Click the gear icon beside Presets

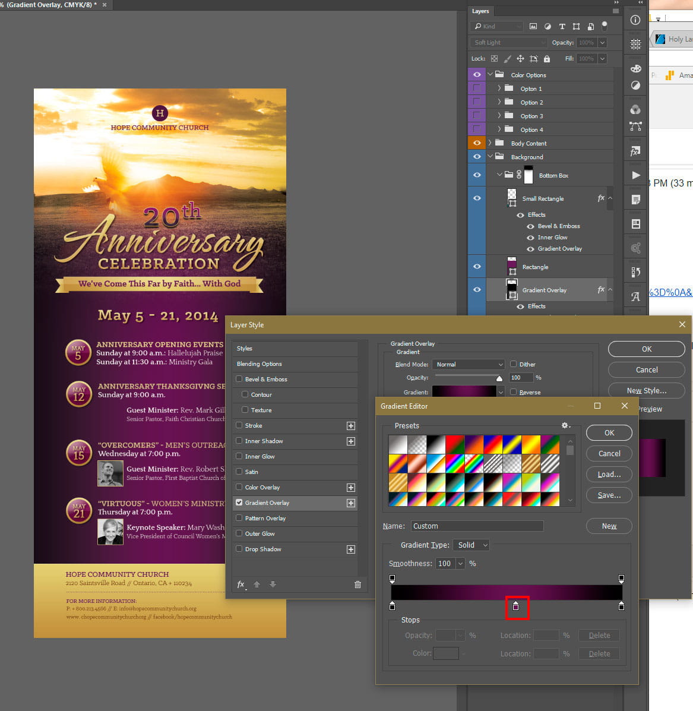[565, 425]
